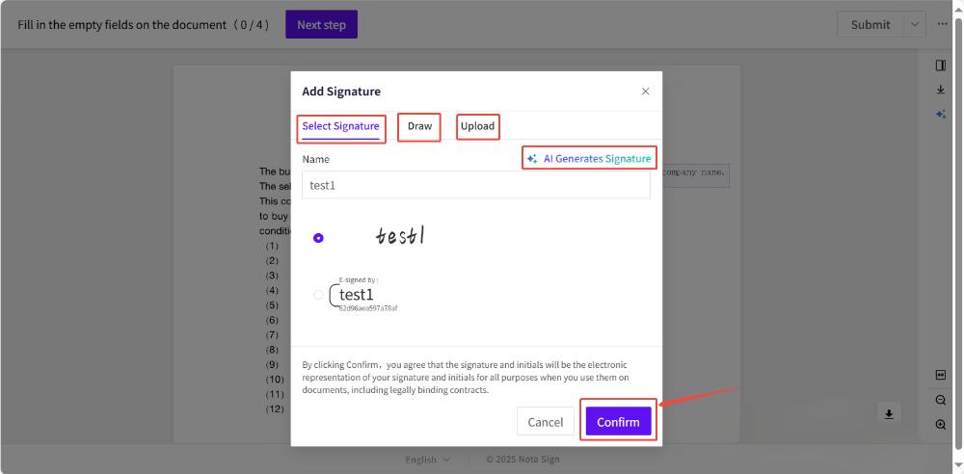
Task: Open the Upload tab
Action: click(x=477, y=126)
